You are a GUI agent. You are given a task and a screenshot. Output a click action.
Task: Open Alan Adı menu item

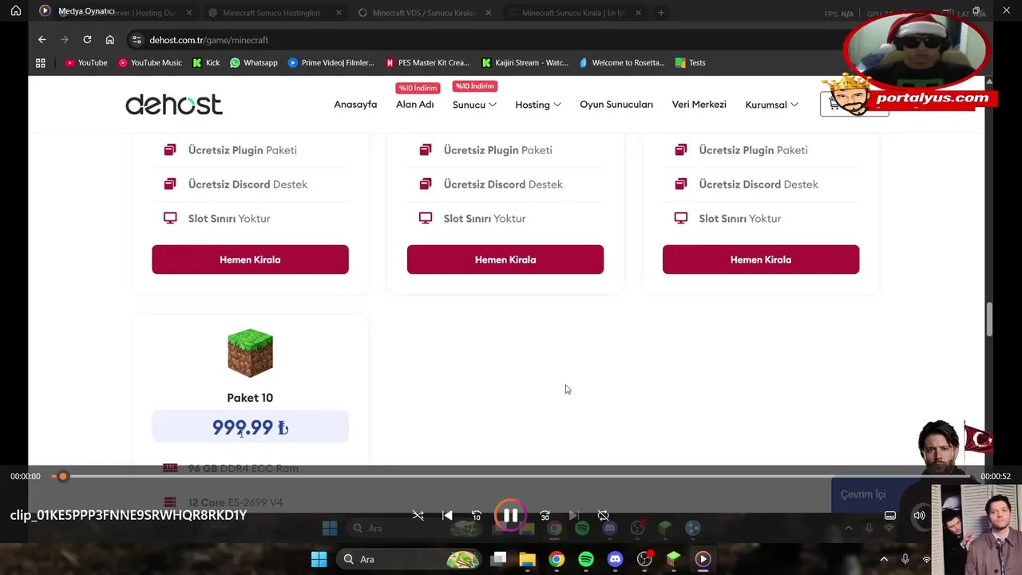coord(414,105)
